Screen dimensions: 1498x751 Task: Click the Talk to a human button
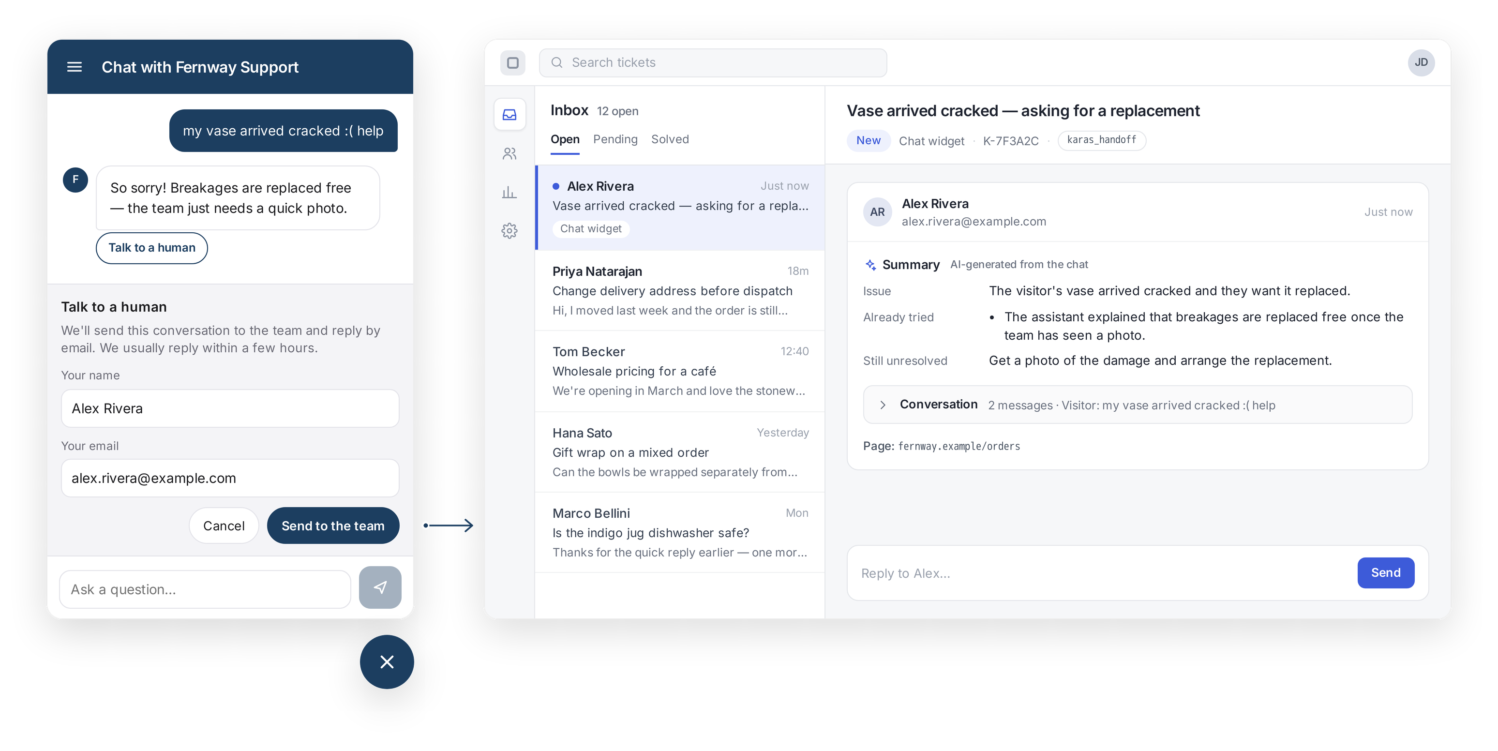(152, 248)
